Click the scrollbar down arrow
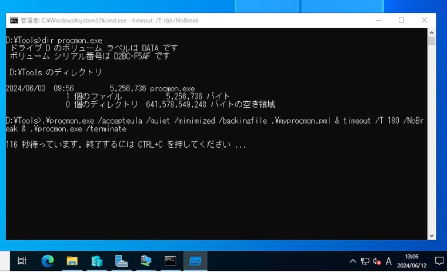447x272 pixels. (x=431, y=235)
